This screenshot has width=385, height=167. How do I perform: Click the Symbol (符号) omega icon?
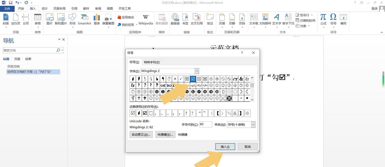(333, 17)
